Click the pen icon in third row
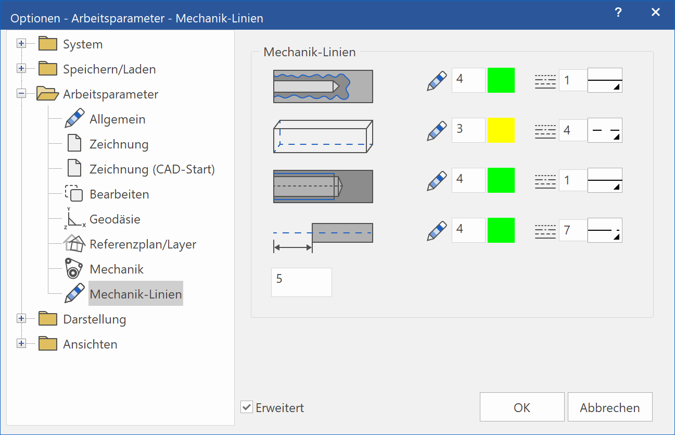Screen dimensions: 675x435 [x=437, y=181]
